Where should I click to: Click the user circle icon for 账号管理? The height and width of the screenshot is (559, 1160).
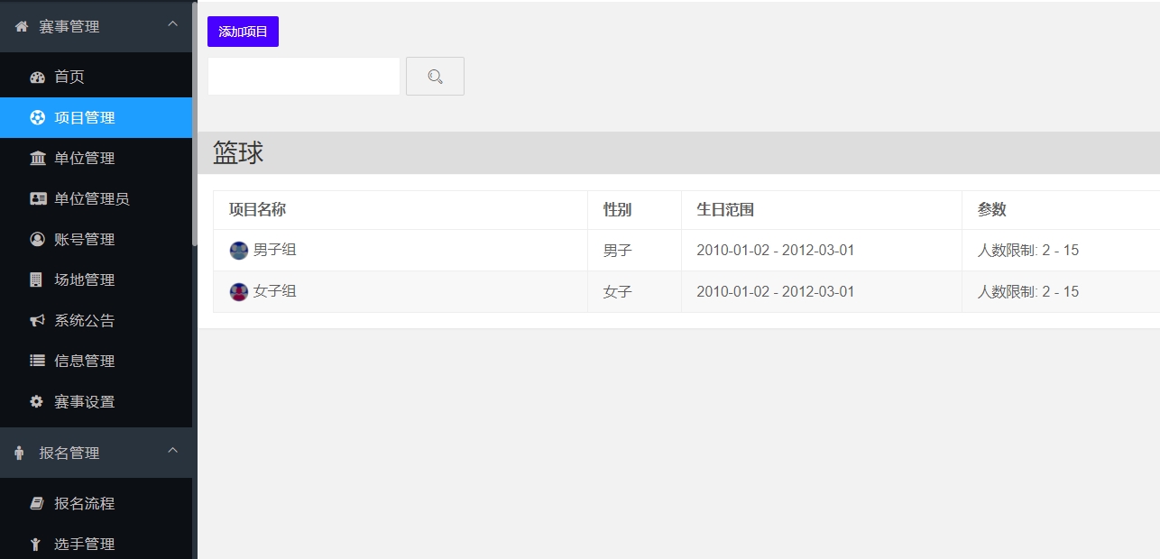pyautogui.click(x=37, y=240)
